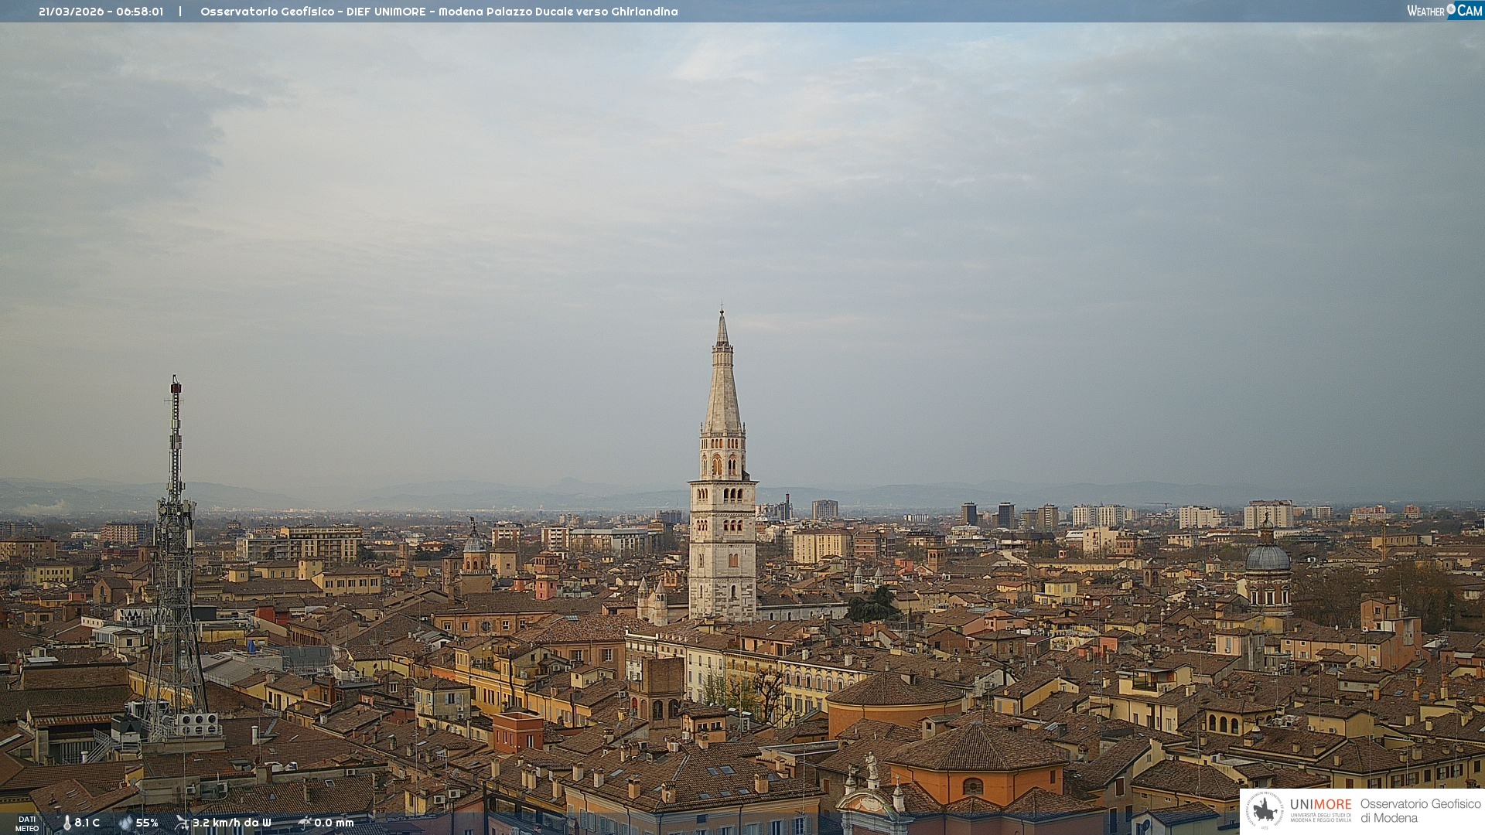1485x835 pixels.
Task: Click the 55% humidity value
Action: click(147, 823)
